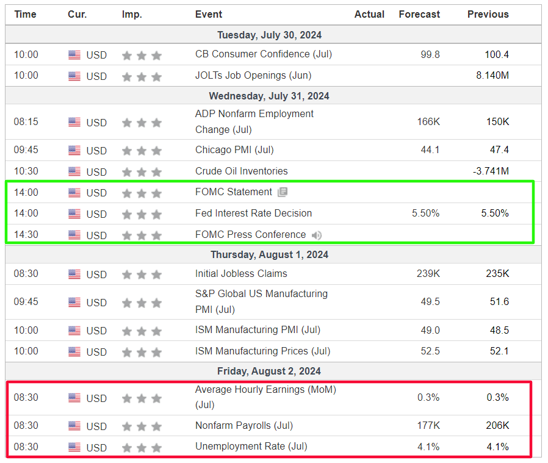548x463 pixels.
Task: Click US flag in Nonfarm Payrolls row
Action: tap(74, 426)
